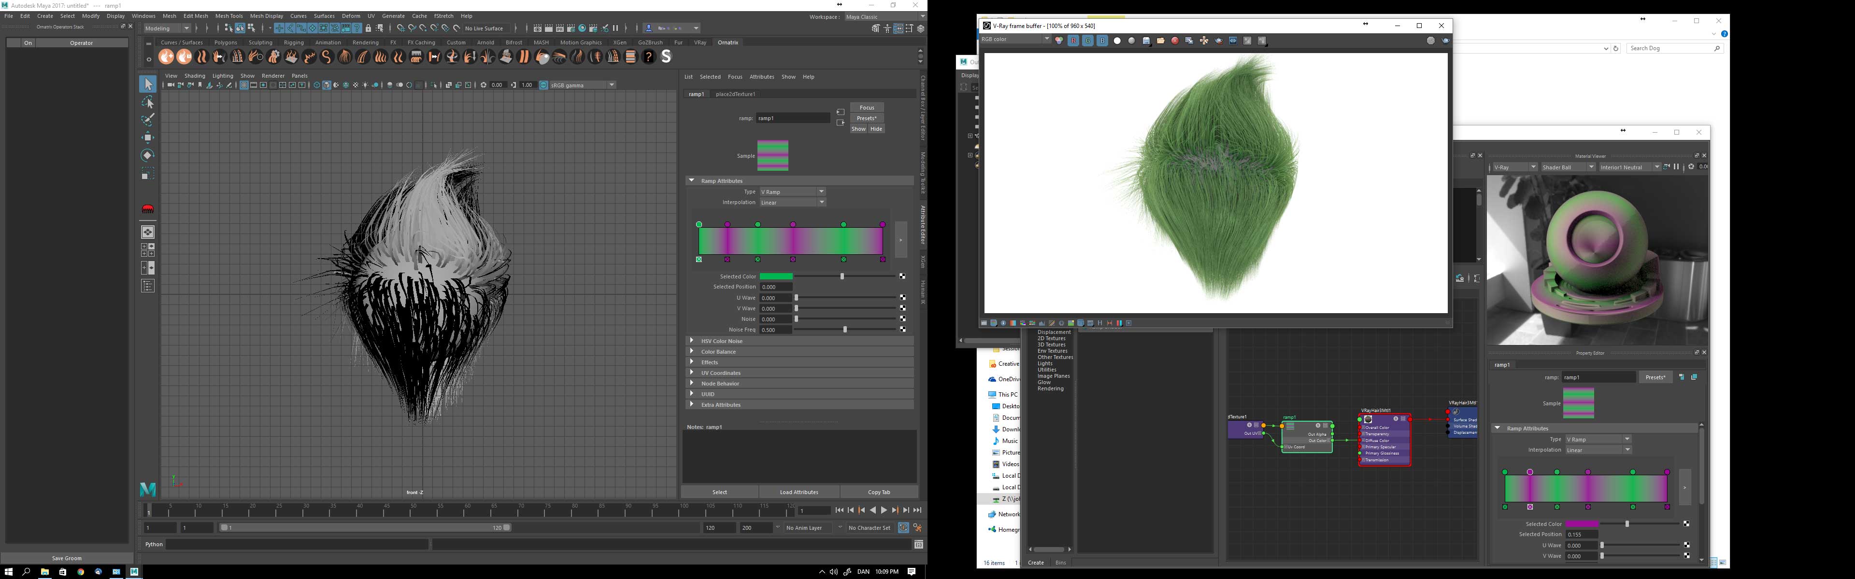Image resolution: width=1855 pixels, height=579 pixels.
Task: Click the Copy Tab button
Action: tap(879, 493)
